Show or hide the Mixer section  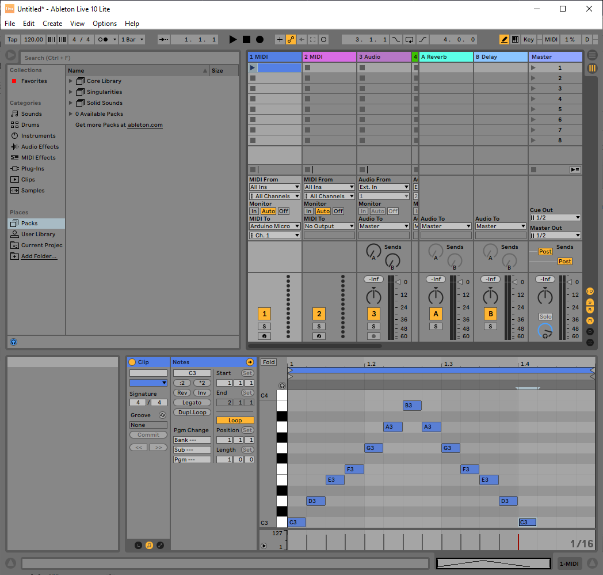(590, 320)
